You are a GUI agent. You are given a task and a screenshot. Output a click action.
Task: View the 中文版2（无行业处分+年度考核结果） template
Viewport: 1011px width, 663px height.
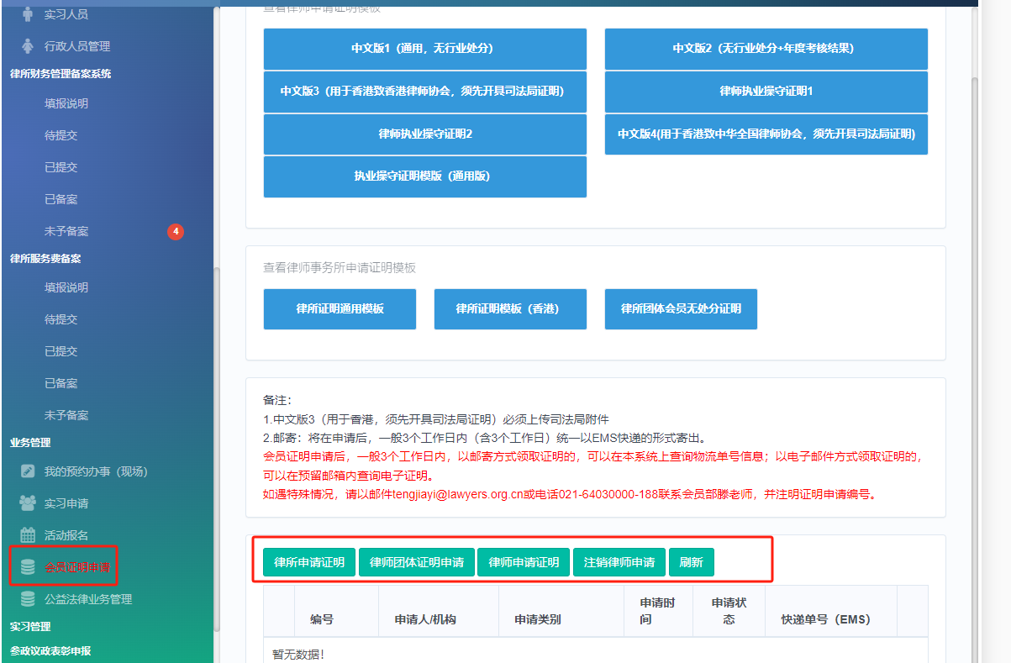[x=766, y=49]
